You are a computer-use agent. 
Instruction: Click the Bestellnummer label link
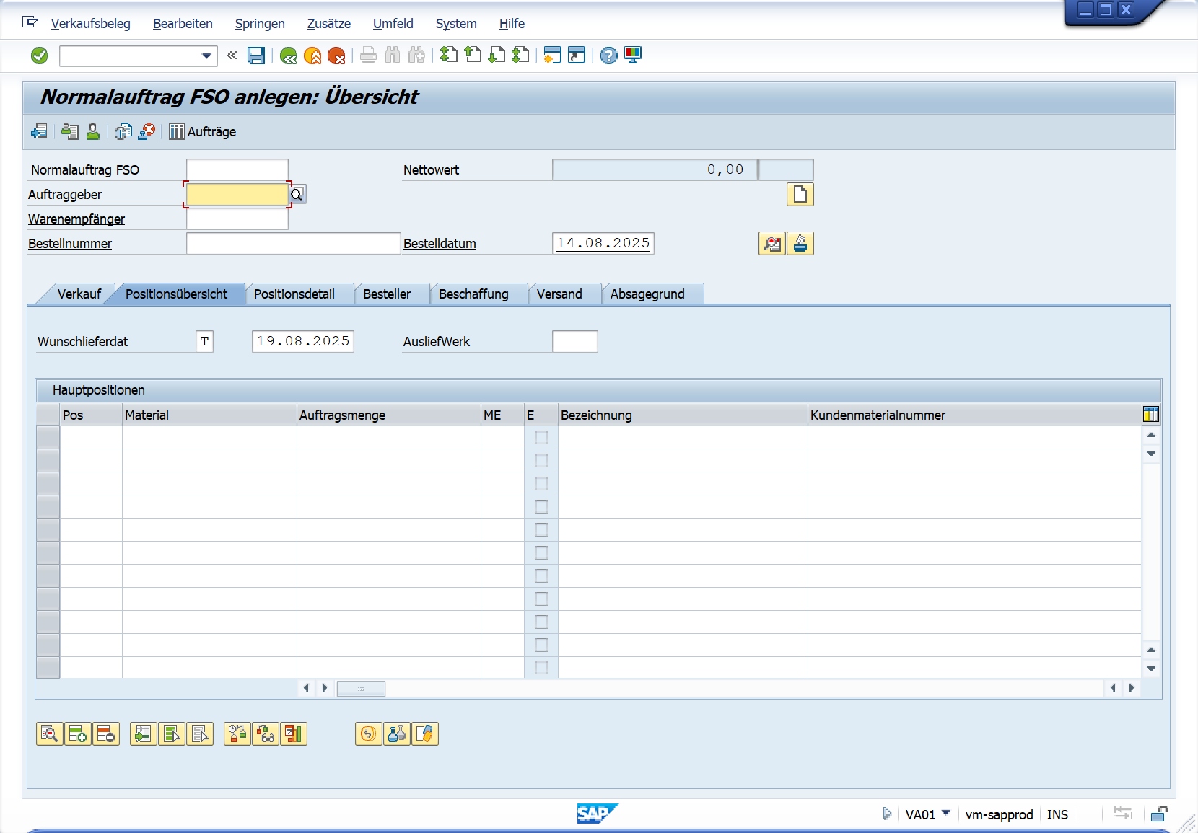coord(70,244)
